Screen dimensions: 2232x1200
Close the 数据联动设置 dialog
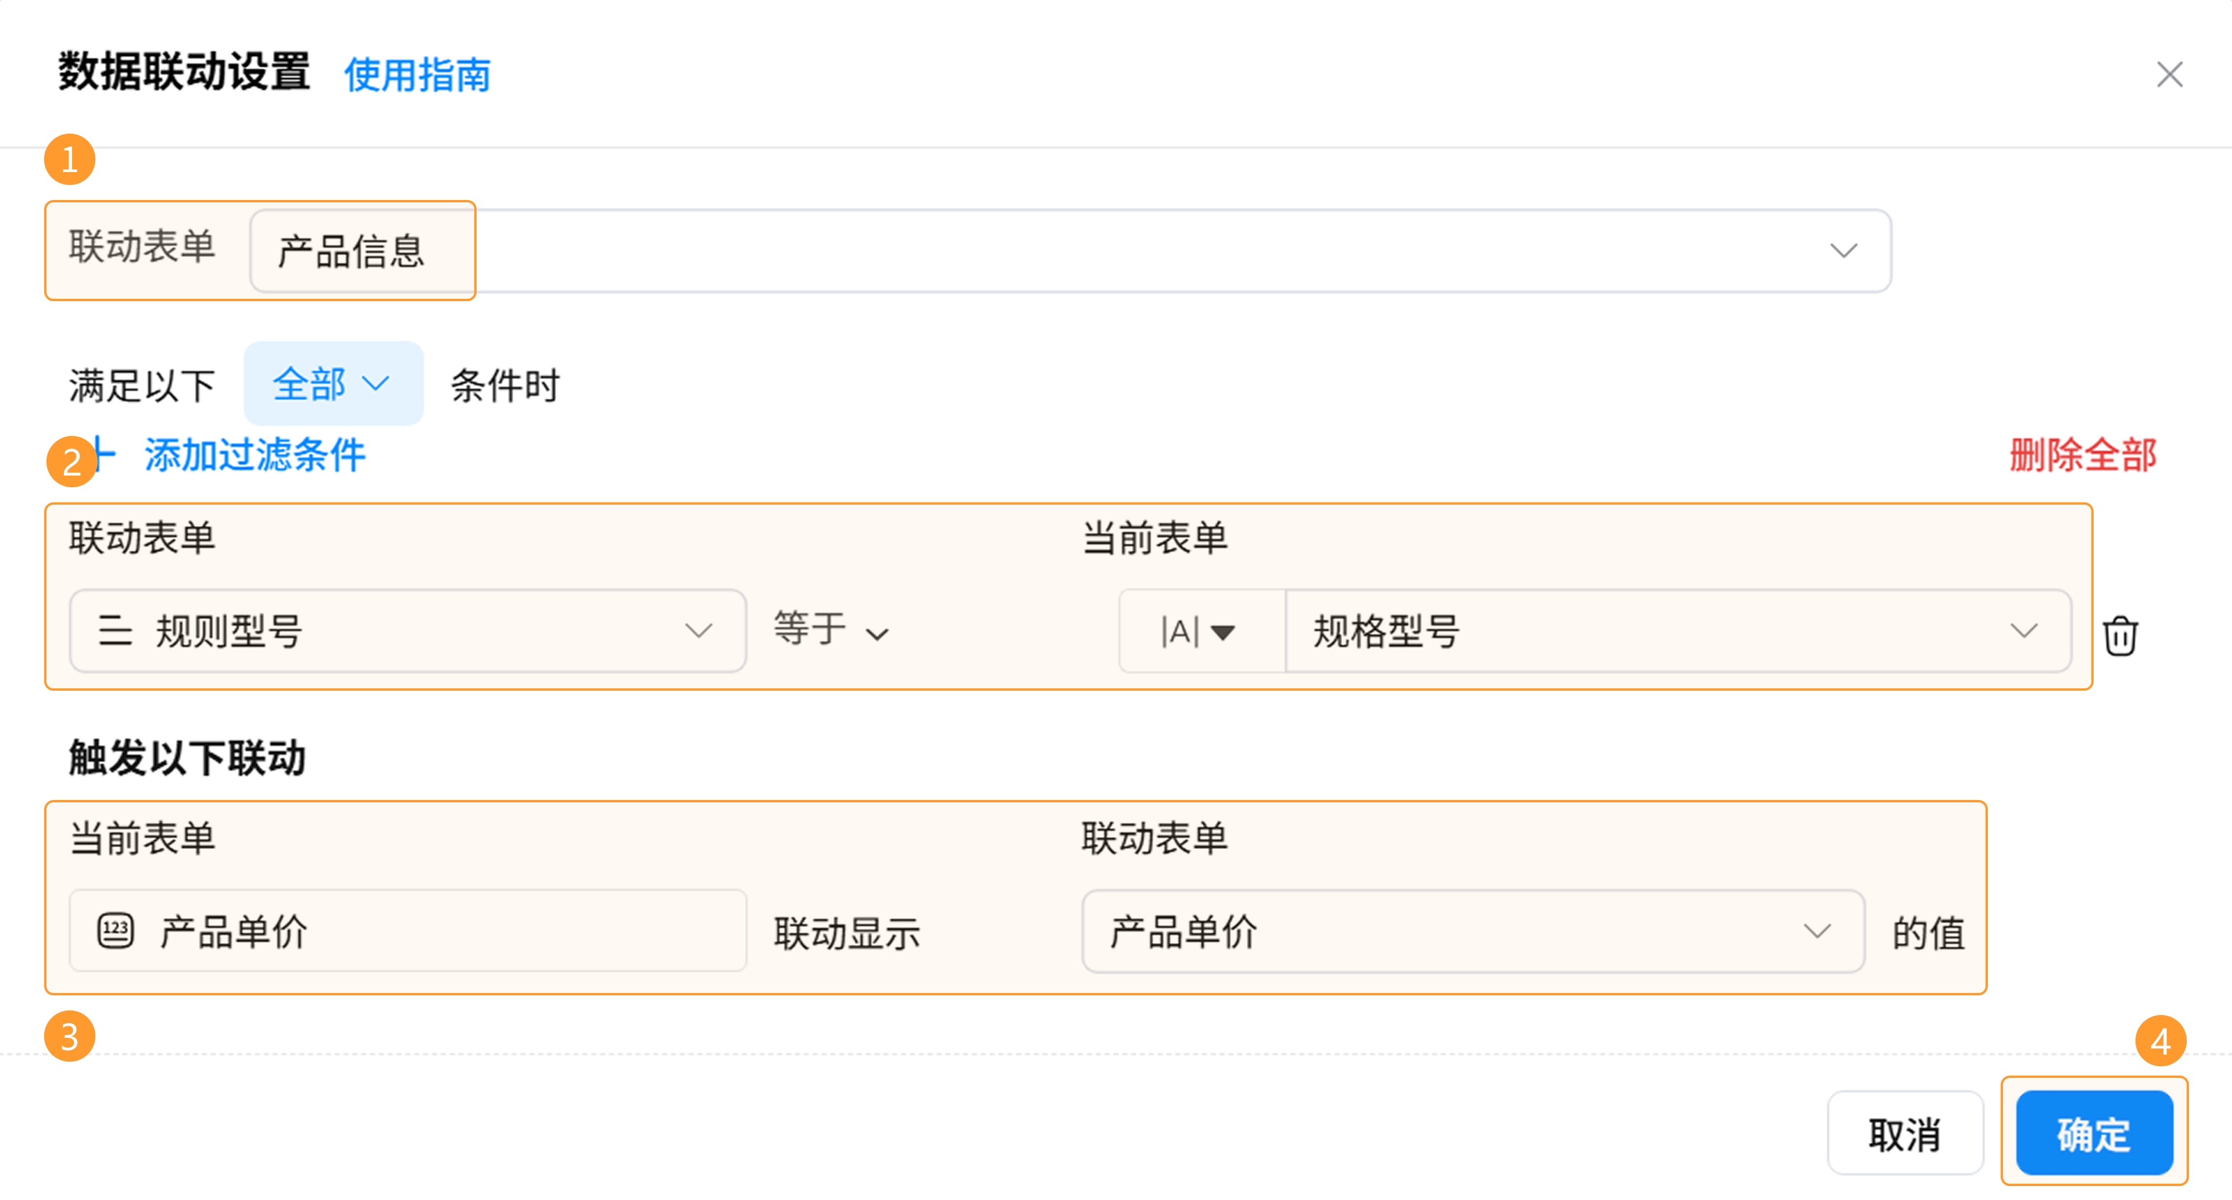2169,74
